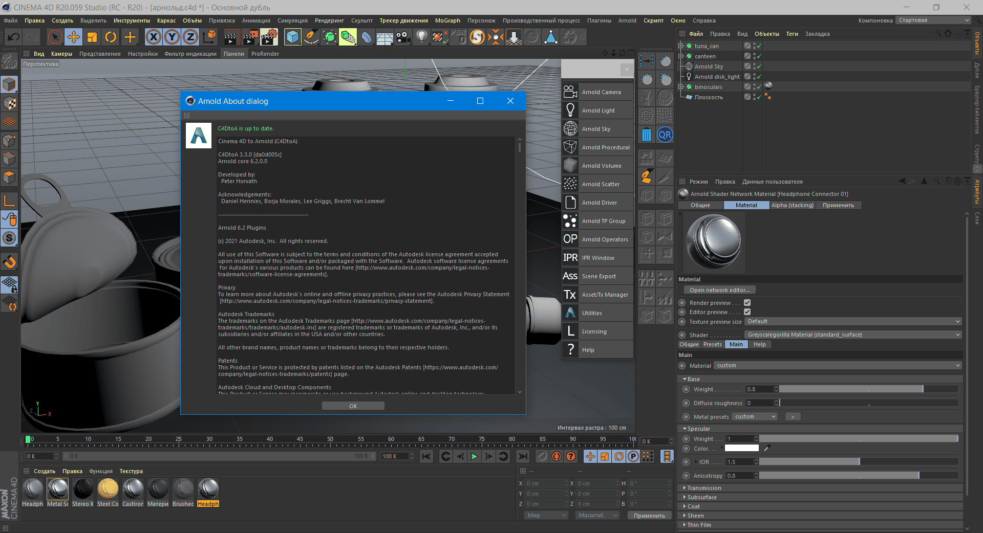Viewport: 983px width, 533px height.
Task: Toggle Render preview checkbox
Action: (747, 303)
